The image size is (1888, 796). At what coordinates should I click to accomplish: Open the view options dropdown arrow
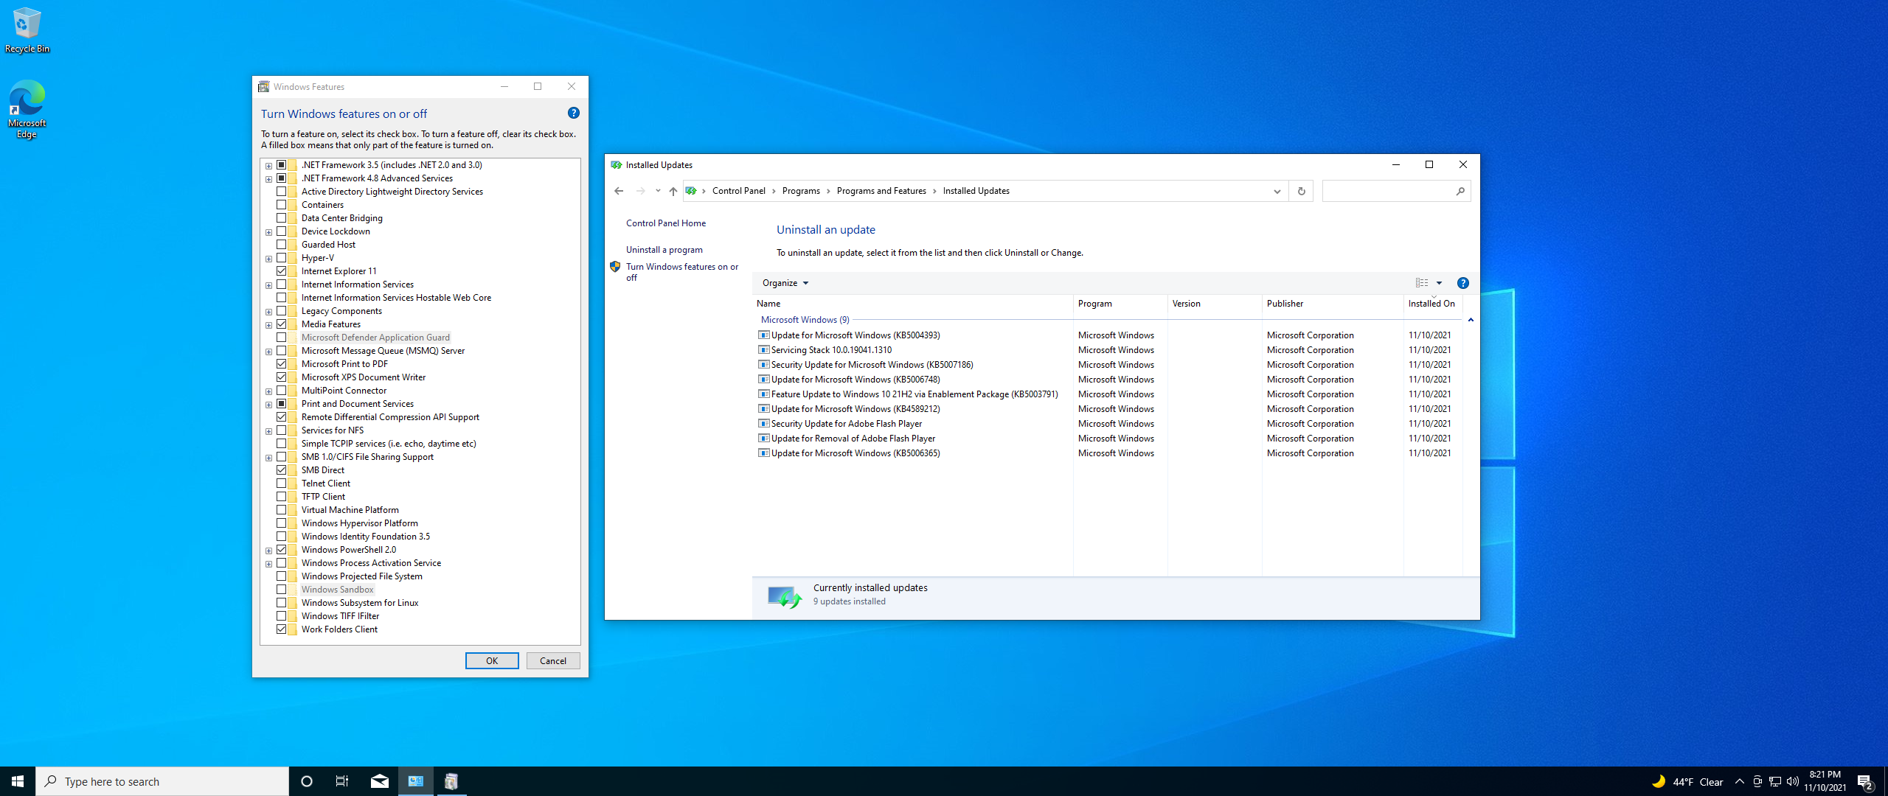coord(1439,283)
